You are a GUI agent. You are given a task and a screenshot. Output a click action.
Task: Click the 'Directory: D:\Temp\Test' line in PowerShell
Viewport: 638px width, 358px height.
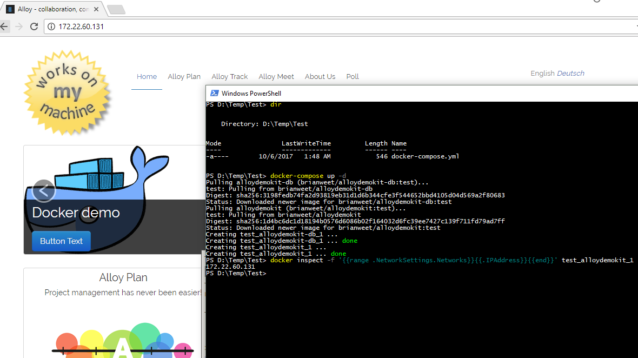(264, 124)
